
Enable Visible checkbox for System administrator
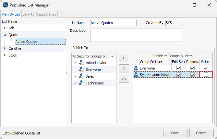pos(206,75)
